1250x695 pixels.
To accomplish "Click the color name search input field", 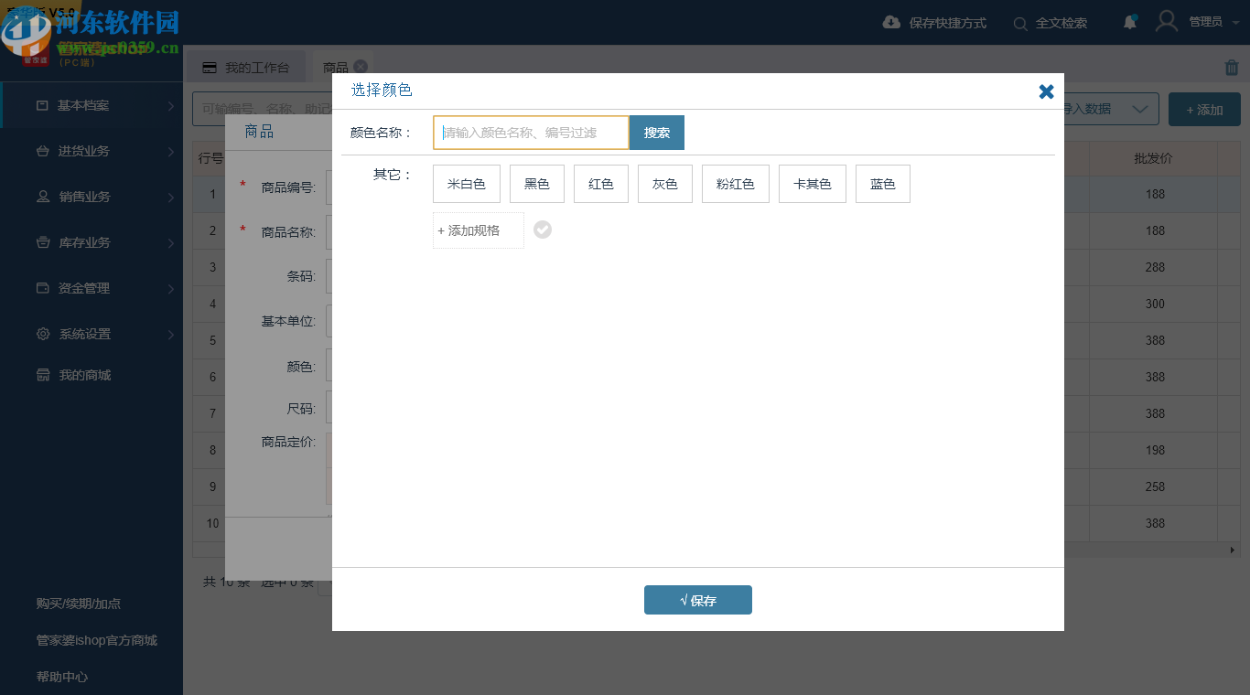I will (529, 132).
